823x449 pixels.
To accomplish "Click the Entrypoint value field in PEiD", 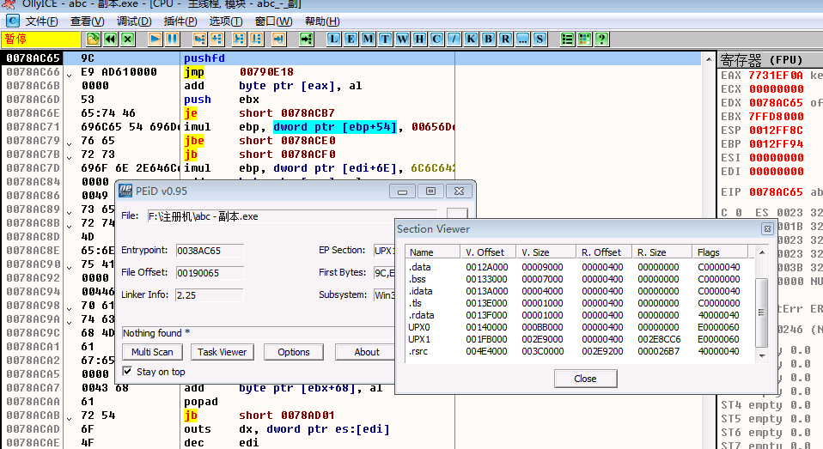I will coord(210,251).
